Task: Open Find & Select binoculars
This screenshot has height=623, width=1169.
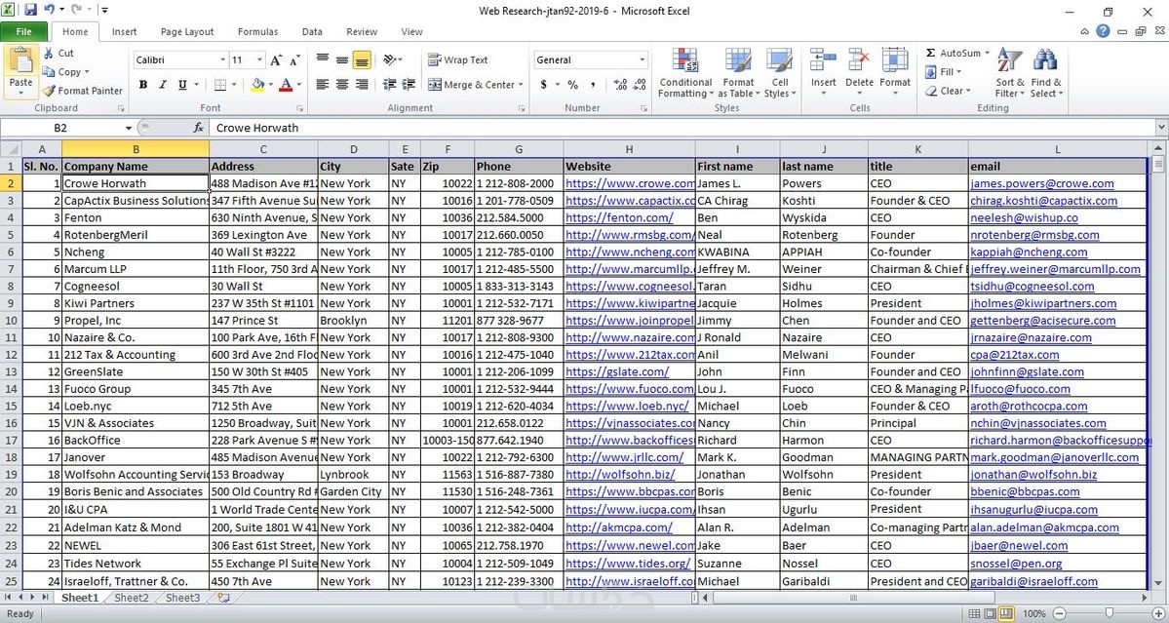Action: (x=1046, y=73)
